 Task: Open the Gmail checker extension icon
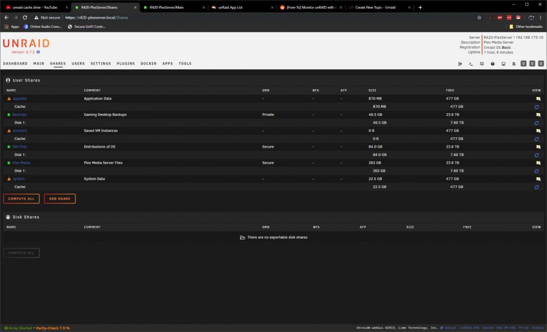519,18
